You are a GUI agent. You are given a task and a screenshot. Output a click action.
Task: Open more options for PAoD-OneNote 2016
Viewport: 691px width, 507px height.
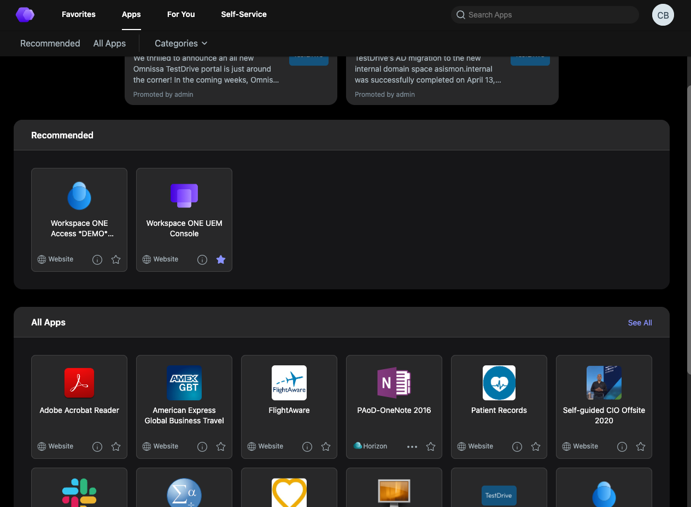point(412,447)
